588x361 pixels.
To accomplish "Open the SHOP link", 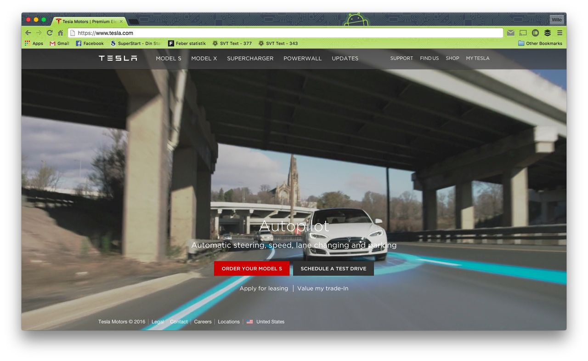I will pyautogui.click(x=452, y=58).
